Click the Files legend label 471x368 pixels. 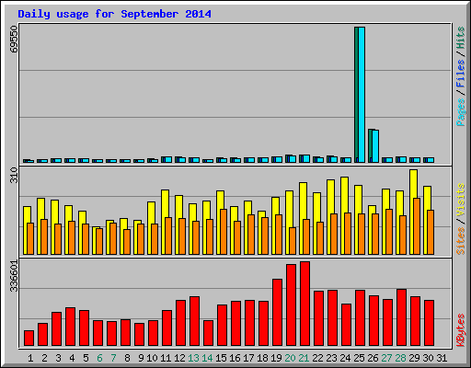point(461,73)
